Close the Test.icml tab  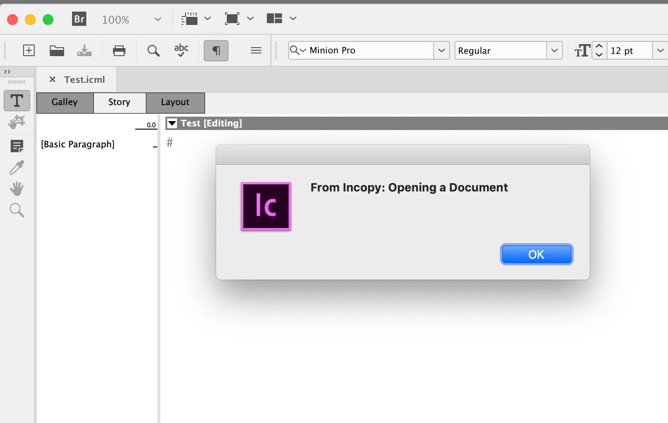pos(52,79)
